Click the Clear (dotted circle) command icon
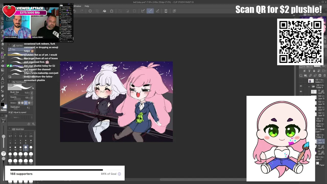This screenshot has height=184, width=327. click(90, 11)
